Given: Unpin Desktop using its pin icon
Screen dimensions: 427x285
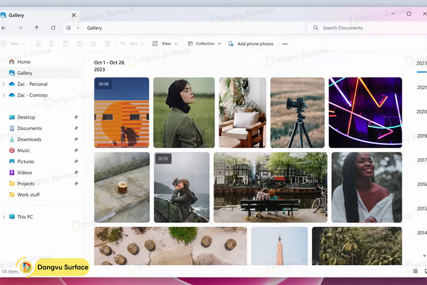Looking at the screenshot, I should pos(76,117).
